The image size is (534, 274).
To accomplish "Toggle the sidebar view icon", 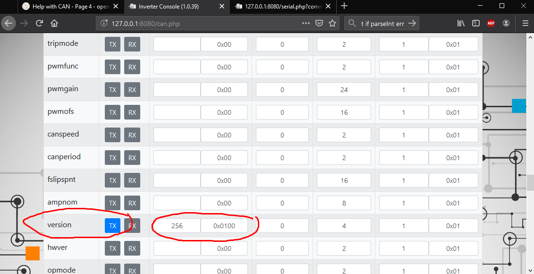I will (x=476, y=23).
